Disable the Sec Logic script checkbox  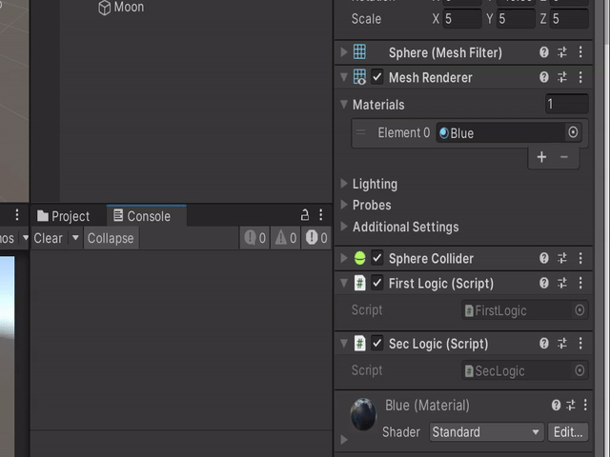tap(377, 343)
